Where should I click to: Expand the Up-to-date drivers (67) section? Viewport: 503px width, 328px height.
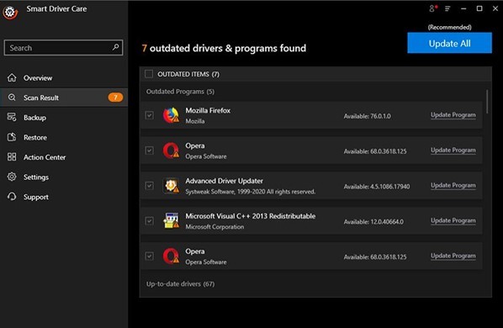tap(180, 284)
